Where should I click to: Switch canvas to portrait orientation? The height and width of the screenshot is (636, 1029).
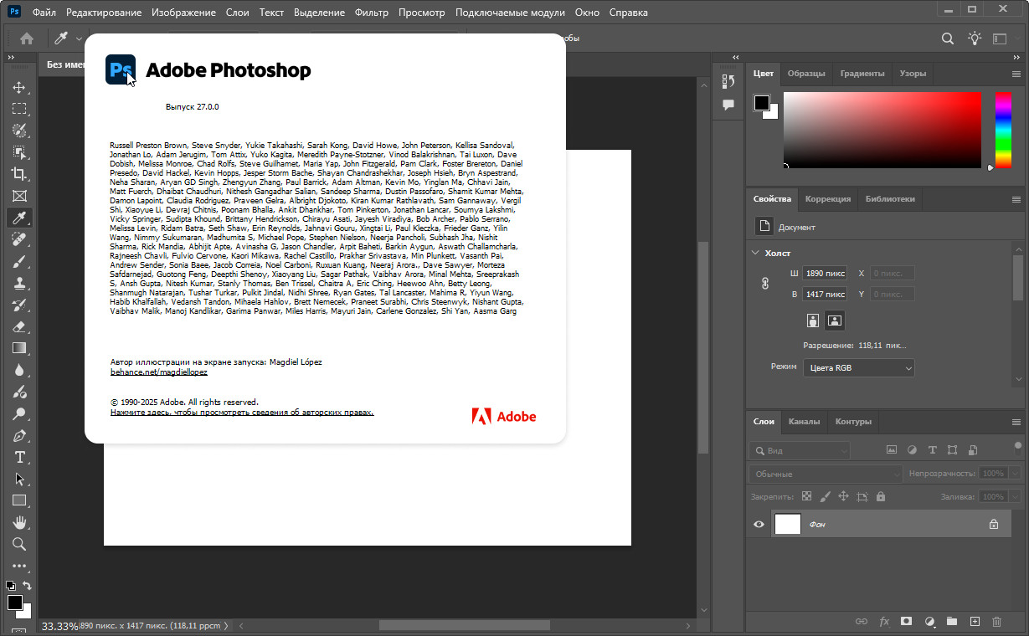pyautogui.click(x=812, y=320)
